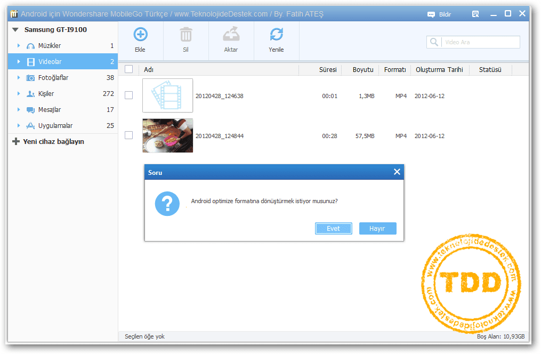Click the Fotoğraflar camera icon
The image size is (541, 354).
pyautogui.click(x=30, y=78)
